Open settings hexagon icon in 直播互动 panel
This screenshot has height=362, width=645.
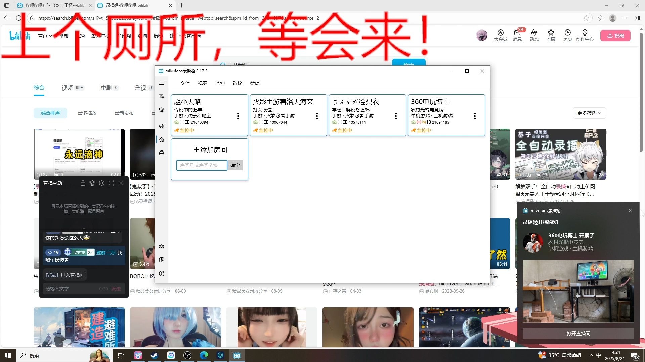[x=102, y=183]
